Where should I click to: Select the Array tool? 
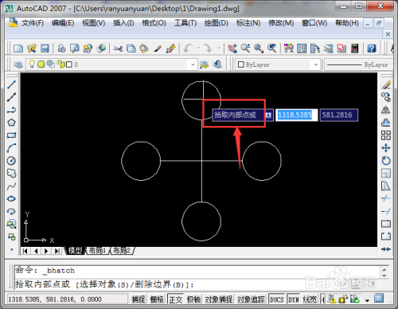click(386, 135)
